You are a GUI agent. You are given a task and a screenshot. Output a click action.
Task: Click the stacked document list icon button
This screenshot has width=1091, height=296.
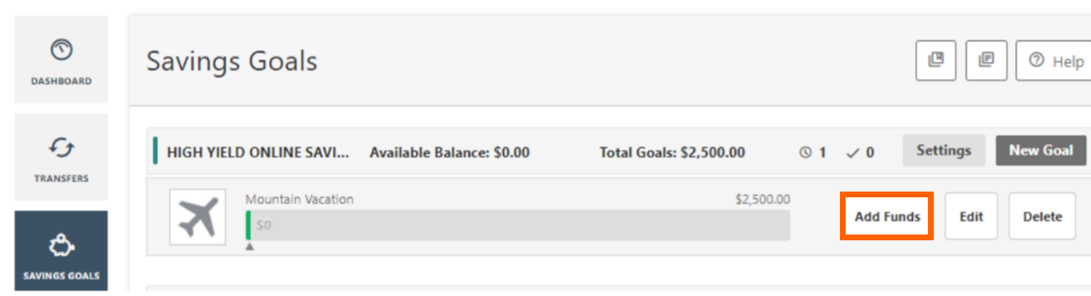pos(986,60)
